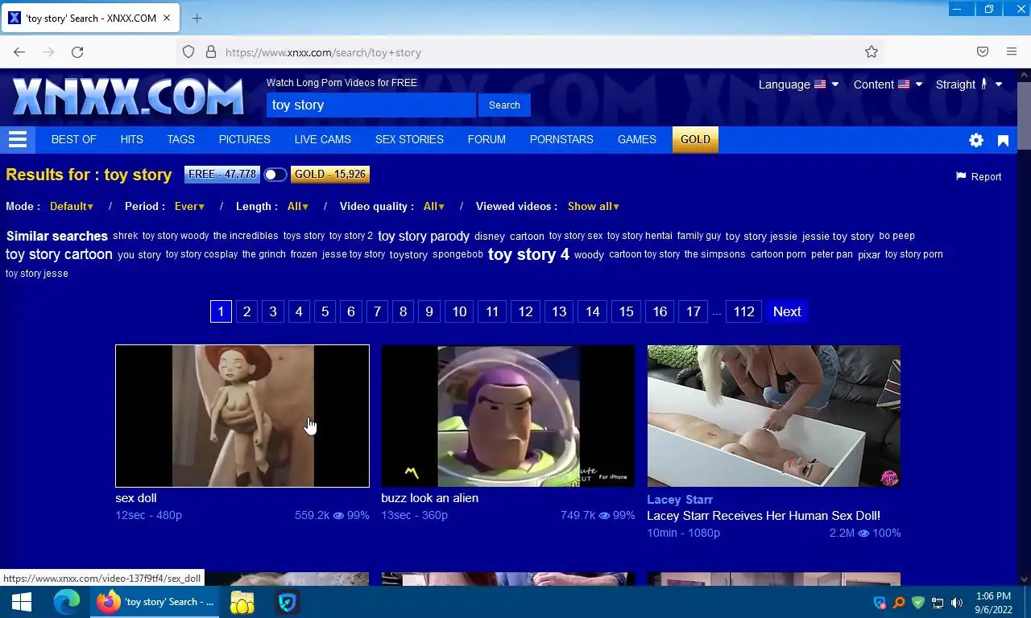Open the Period Ever dropdown

pos(189,207)
